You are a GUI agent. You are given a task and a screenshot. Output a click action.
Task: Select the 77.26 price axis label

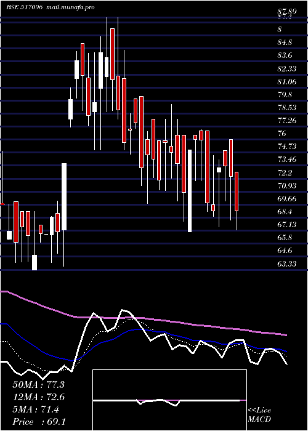coord(287,121)
